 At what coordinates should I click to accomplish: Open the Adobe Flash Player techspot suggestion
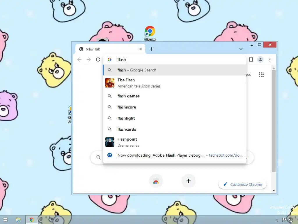[x=175, y=155]
